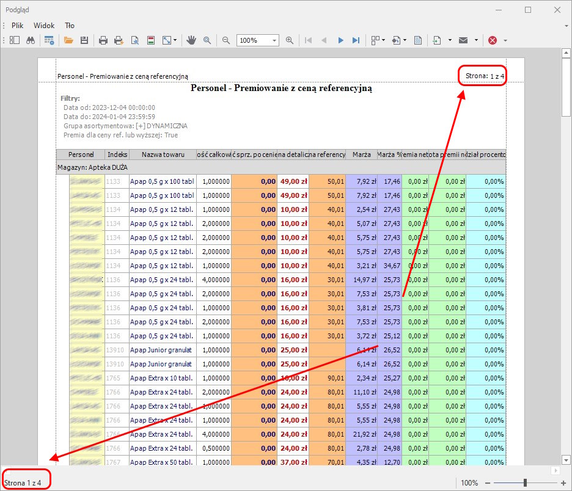Click the Print icon
The width and height of the screenshot is (572, 491).
pyautogui.click(x=103, y=40)
